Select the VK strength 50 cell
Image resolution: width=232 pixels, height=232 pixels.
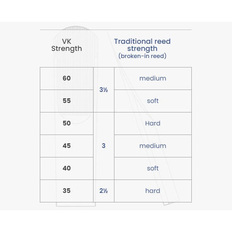(67, 123)
